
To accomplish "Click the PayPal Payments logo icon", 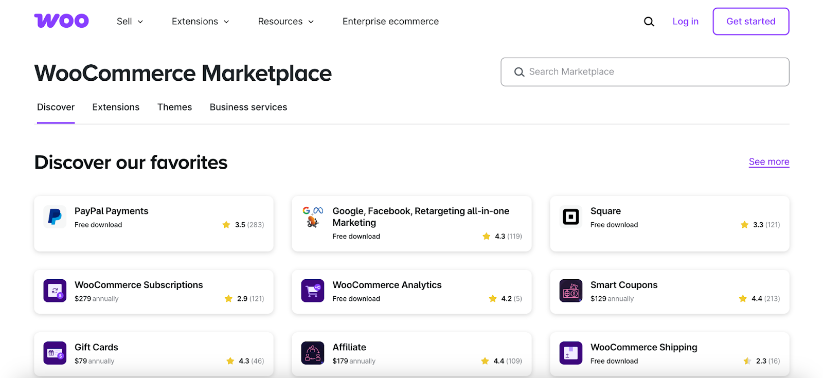I will pyautogui.click(x=55, y=217).
